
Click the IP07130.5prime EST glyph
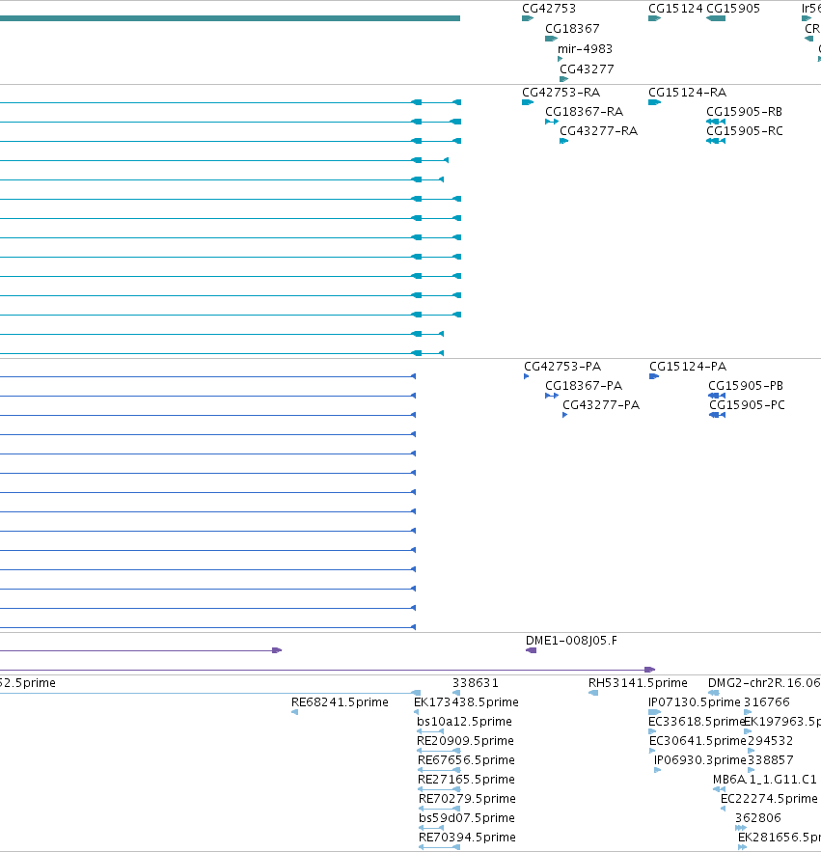pyautogui.click(x=654, y=712)
